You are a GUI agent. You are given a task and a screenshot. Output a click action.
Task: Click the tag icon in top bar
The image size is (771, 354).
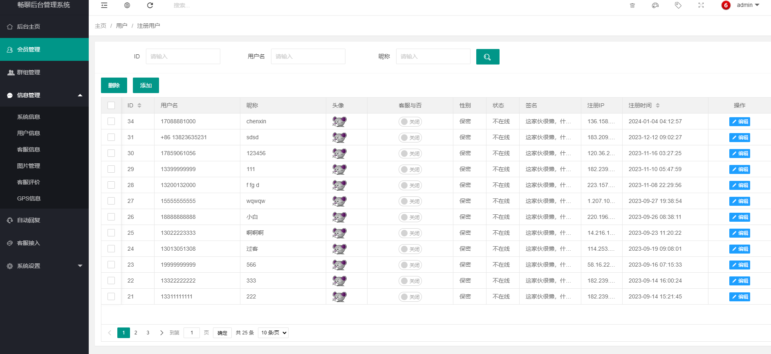[678, 5]
